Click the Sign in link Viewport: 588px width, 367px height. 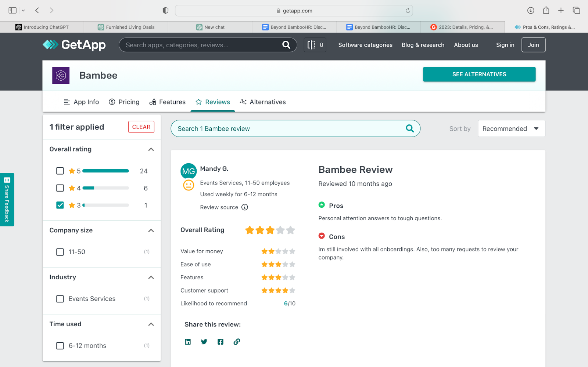pyautogui.click(x=505, y=45)
